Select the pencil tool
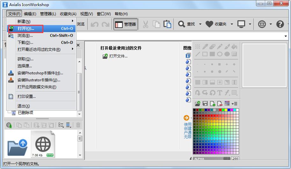The image size is (291, 169). pos(220,47)
